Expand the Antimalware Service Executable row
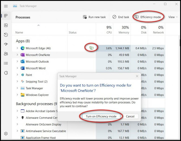The width and height of the screenshot is (181, 141). click(17, 131)
